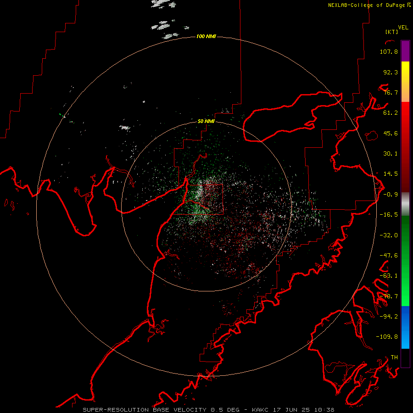Click the 76.7 velocity scale value

tap(391, 92)
